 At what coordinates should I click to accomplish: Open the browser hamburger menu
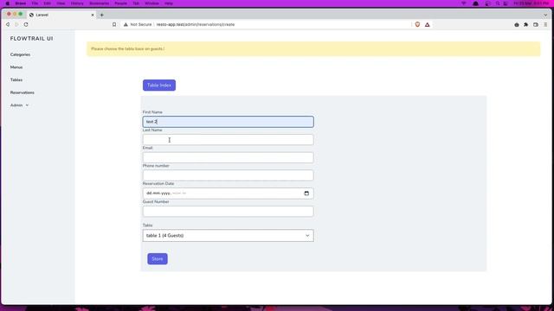coord(545,25)
